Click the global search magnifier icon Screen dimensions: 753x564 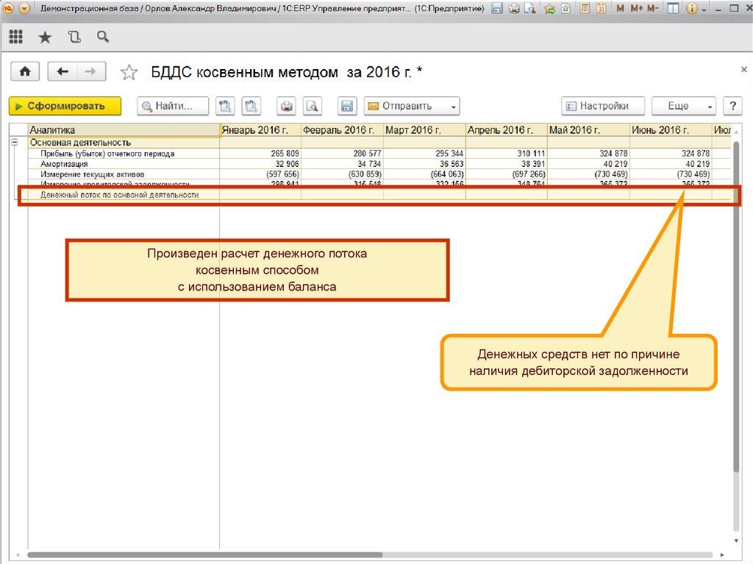point(103,37)
